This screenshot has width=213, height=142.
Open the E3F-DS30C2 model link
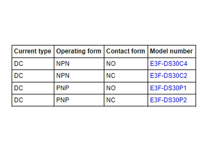point(168,76)
